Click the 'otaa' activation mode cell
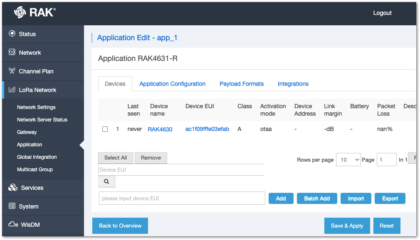420x240 pixels. click(x=266, y=129)
